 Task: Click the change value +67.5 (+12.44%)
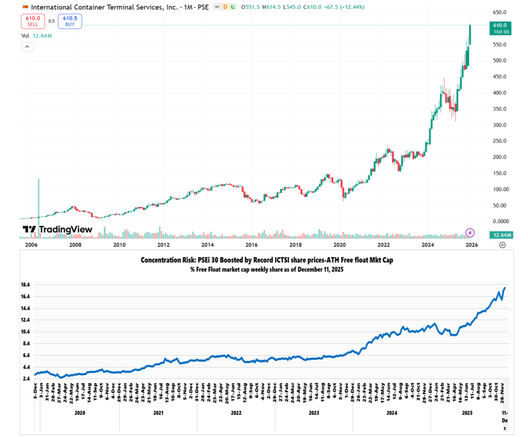tap(344, 7)
